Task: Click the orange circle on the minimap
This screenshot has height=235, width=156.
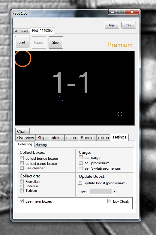Action: coord(23,58)
